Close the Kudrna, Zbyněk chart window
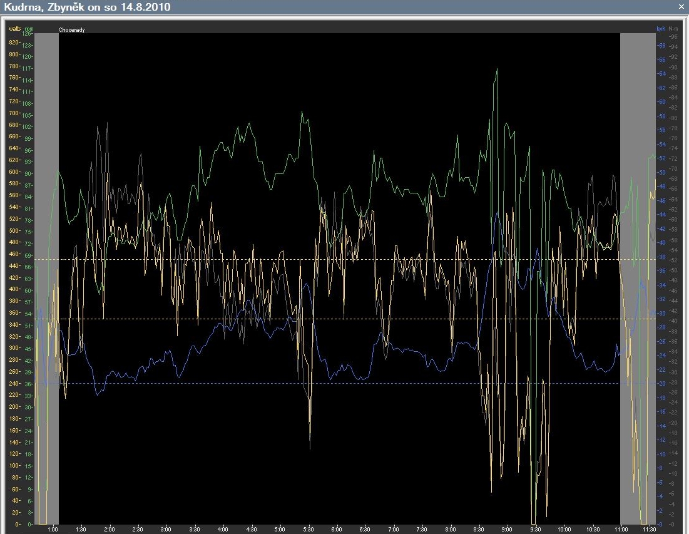Image resolution: width=689 pixels, height=534 pixels. [x=682, y=7]
